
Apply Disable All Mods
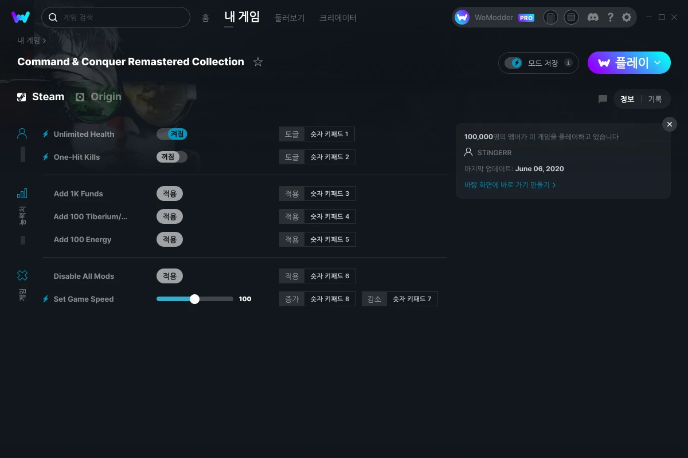coord(170,276)
